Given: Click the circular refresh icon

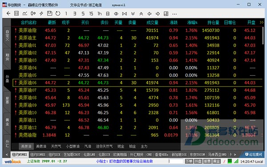Looking at the screenshot, I should 58,13.
